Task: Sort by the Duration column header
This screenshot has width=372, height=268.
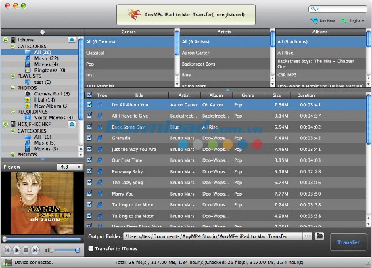Action: click(306, 95)
